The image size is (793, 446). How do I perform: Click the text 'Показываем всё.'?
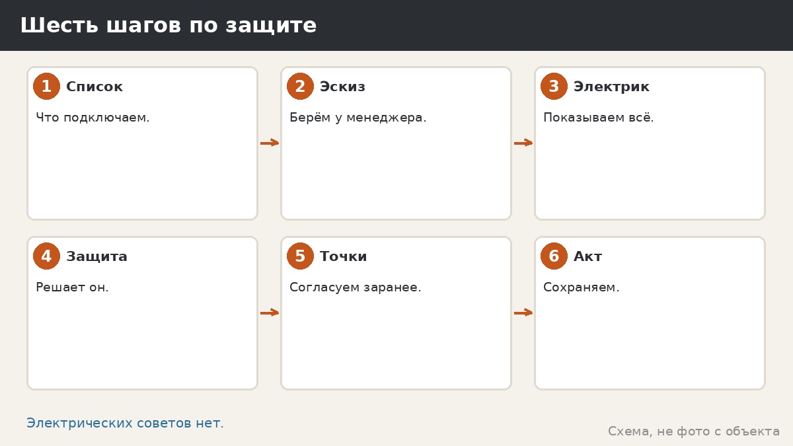599,118
